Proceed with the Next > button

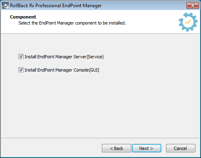point(146,148)
